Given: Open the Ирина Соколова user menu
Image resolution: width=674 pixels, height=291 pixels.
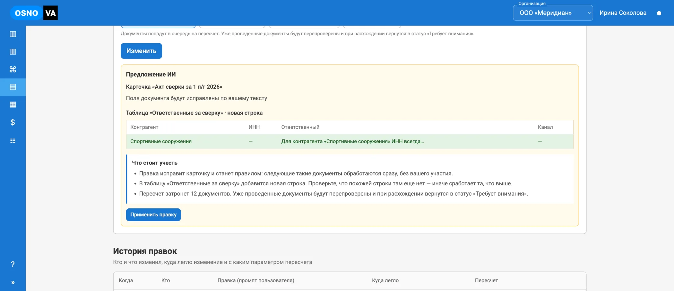Looking at the screenshot, I should (x=623, y=13).
